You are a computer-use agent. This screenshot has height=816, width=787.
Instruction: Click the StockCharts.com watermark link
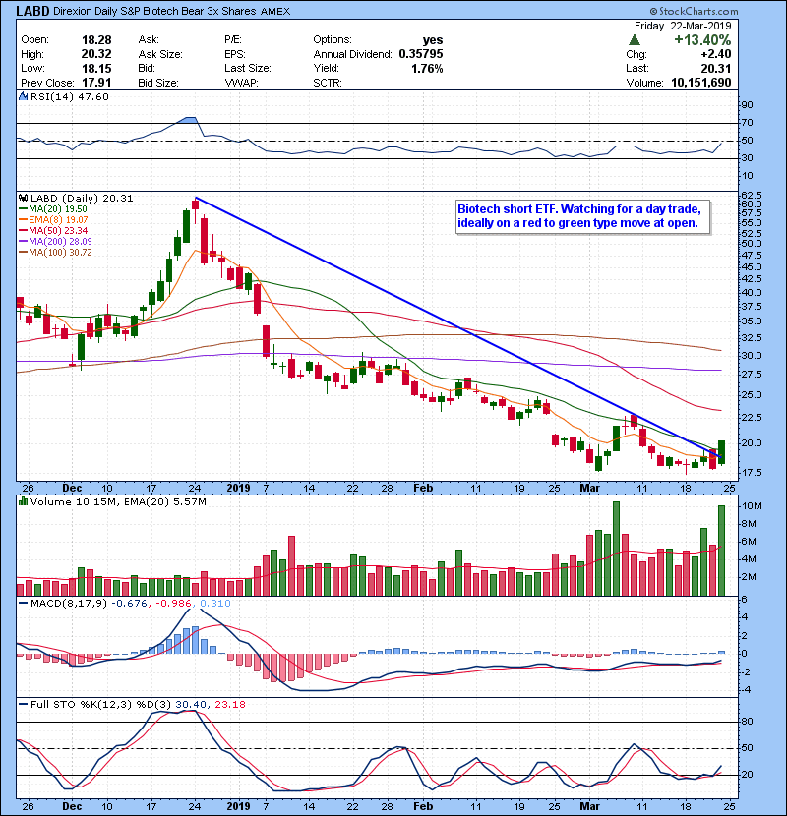click(694, 11)
